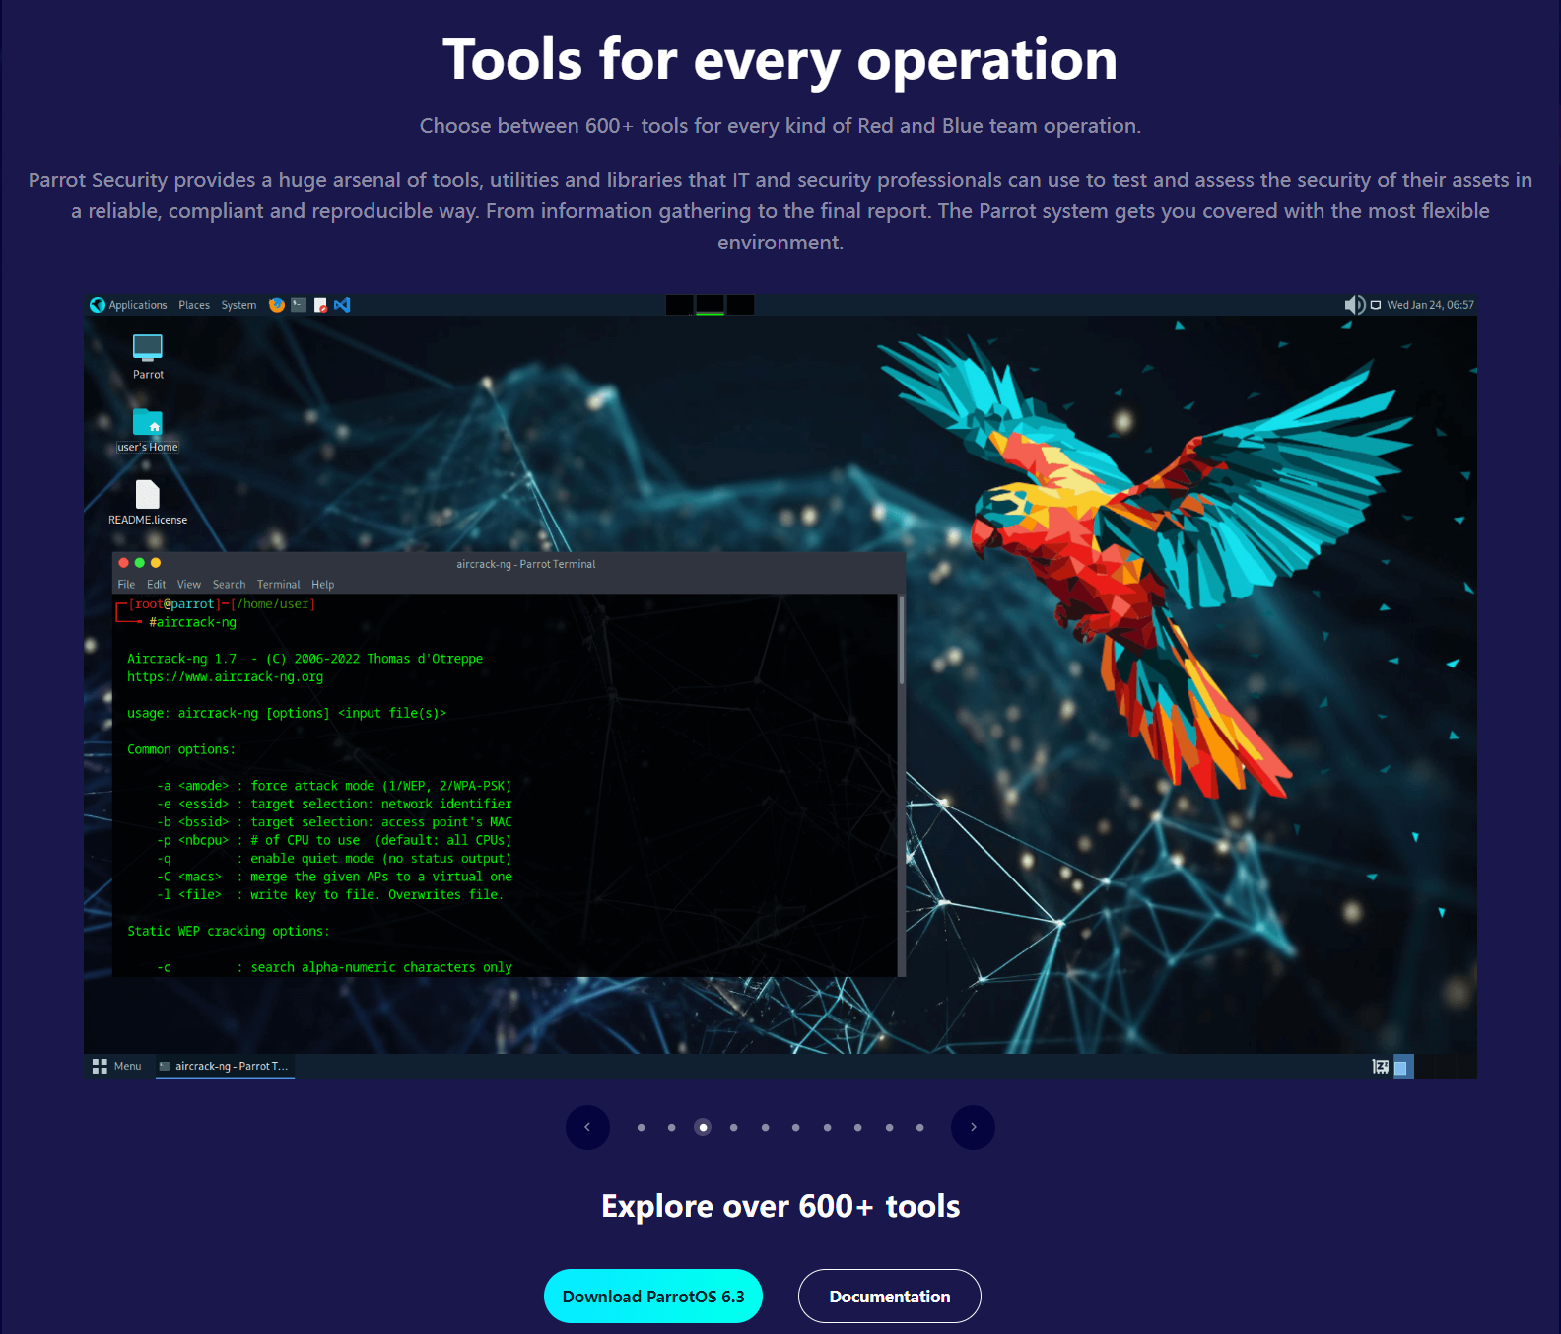Open the bottom panel Menu button
1561x1334 pixels.
pyautogui.click(x=116, y=1066)
